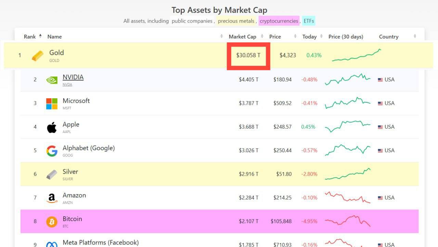
Task: Click the Apple logo icon
Action: (x=52, y=127)
